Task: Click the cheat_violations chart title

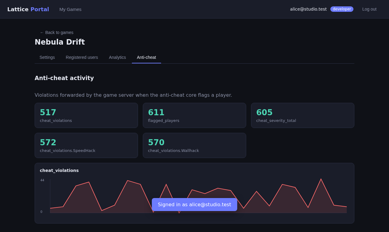Action: tap(59, 170)
